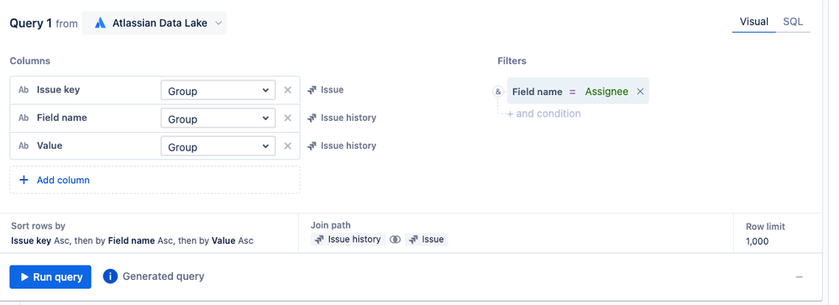The width and height of the screenshot is (839, 305).
Task: Switch to the Visual tab
Action: tap(754, 22)
